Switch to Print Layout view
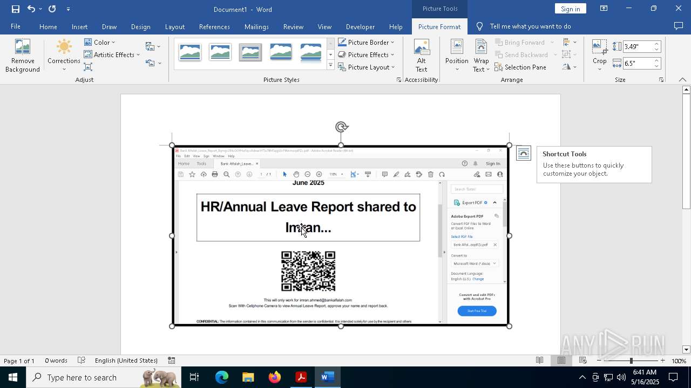691x388 pixels. click(x=561, y=361)
